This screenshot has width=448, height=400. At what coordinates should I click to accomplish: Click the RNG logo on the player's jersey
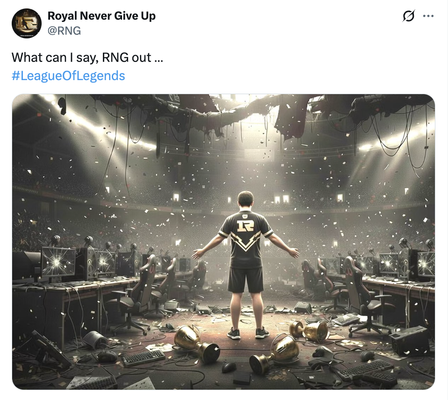(x=245, y=226)
